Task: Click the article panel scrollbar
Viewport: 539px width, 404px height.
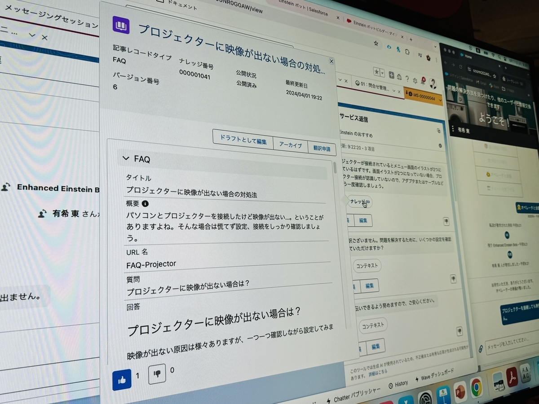Action: 335,167
